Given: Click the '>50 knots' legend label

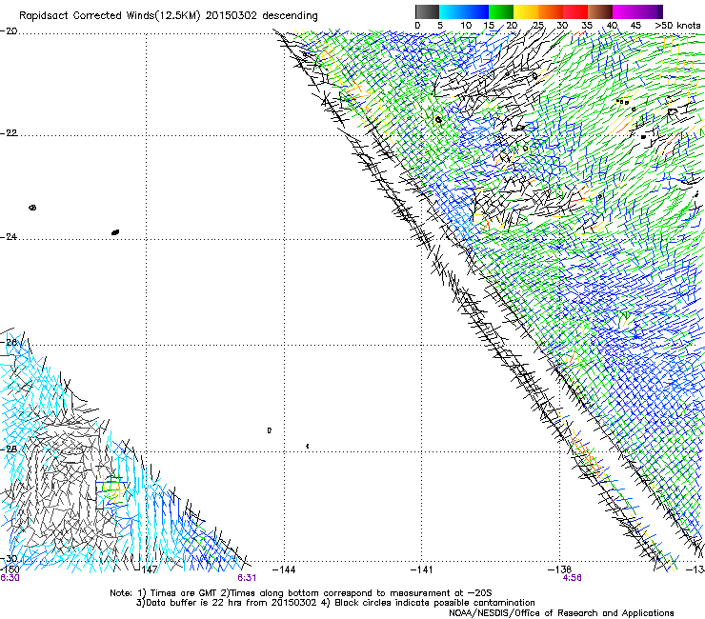Looking at the screenshot, I should [677, 26].
